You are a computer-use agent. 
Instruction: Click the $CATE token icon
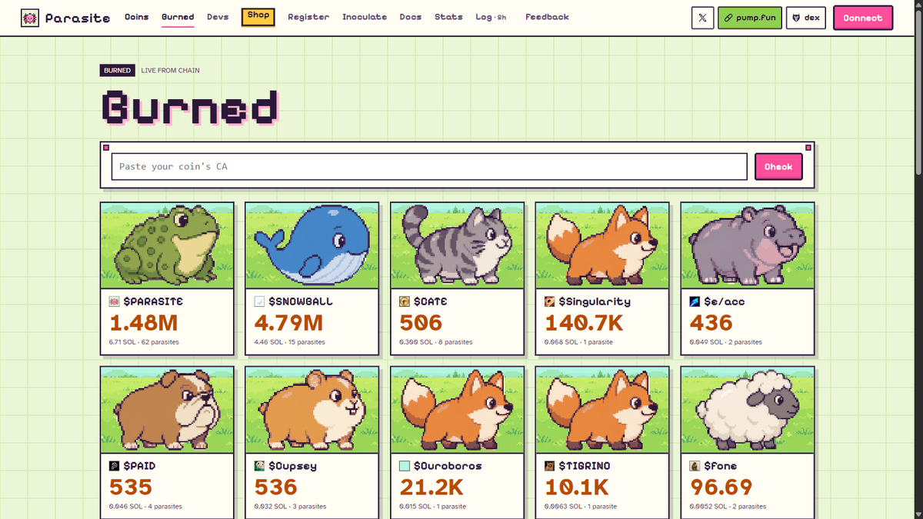pyautogui.click(x=405, y=301)
